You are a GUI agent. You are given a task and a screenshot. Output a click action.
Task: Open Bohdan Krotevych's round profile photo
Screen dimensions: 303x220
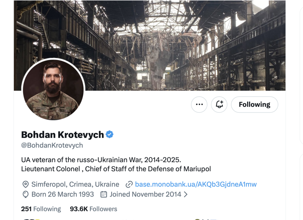(x=53, y=90)
